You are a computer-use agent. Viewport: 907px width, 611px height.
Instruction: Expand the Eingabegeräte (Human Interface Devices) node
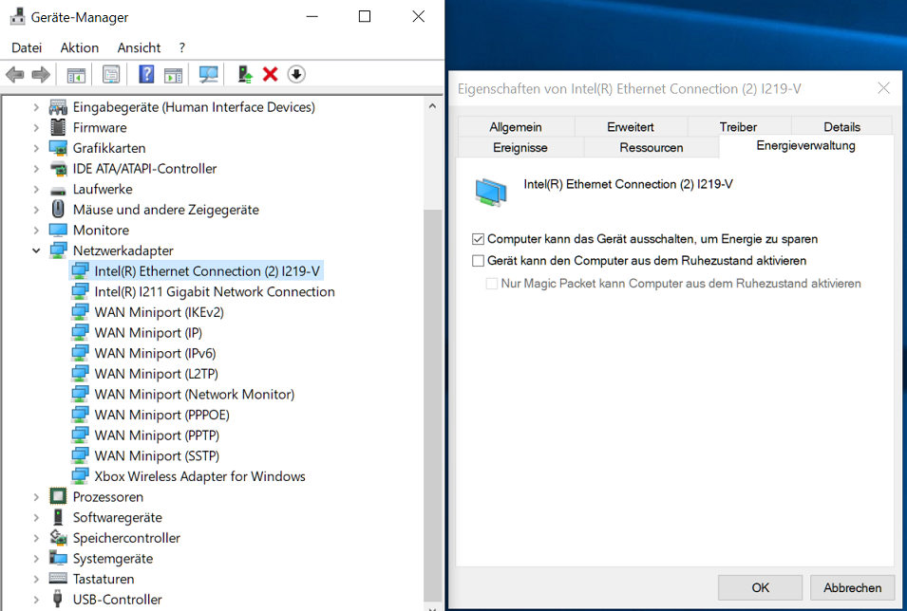pos(36,107)
